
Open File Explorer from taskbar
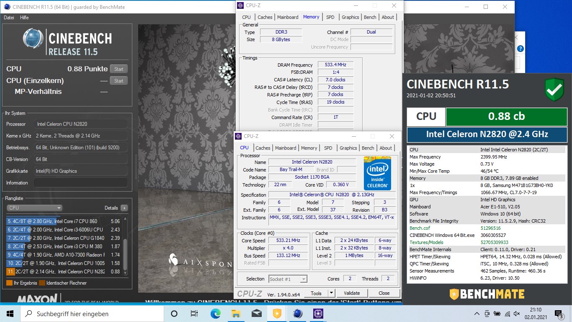pyautogui.click(x=236, y=313)
